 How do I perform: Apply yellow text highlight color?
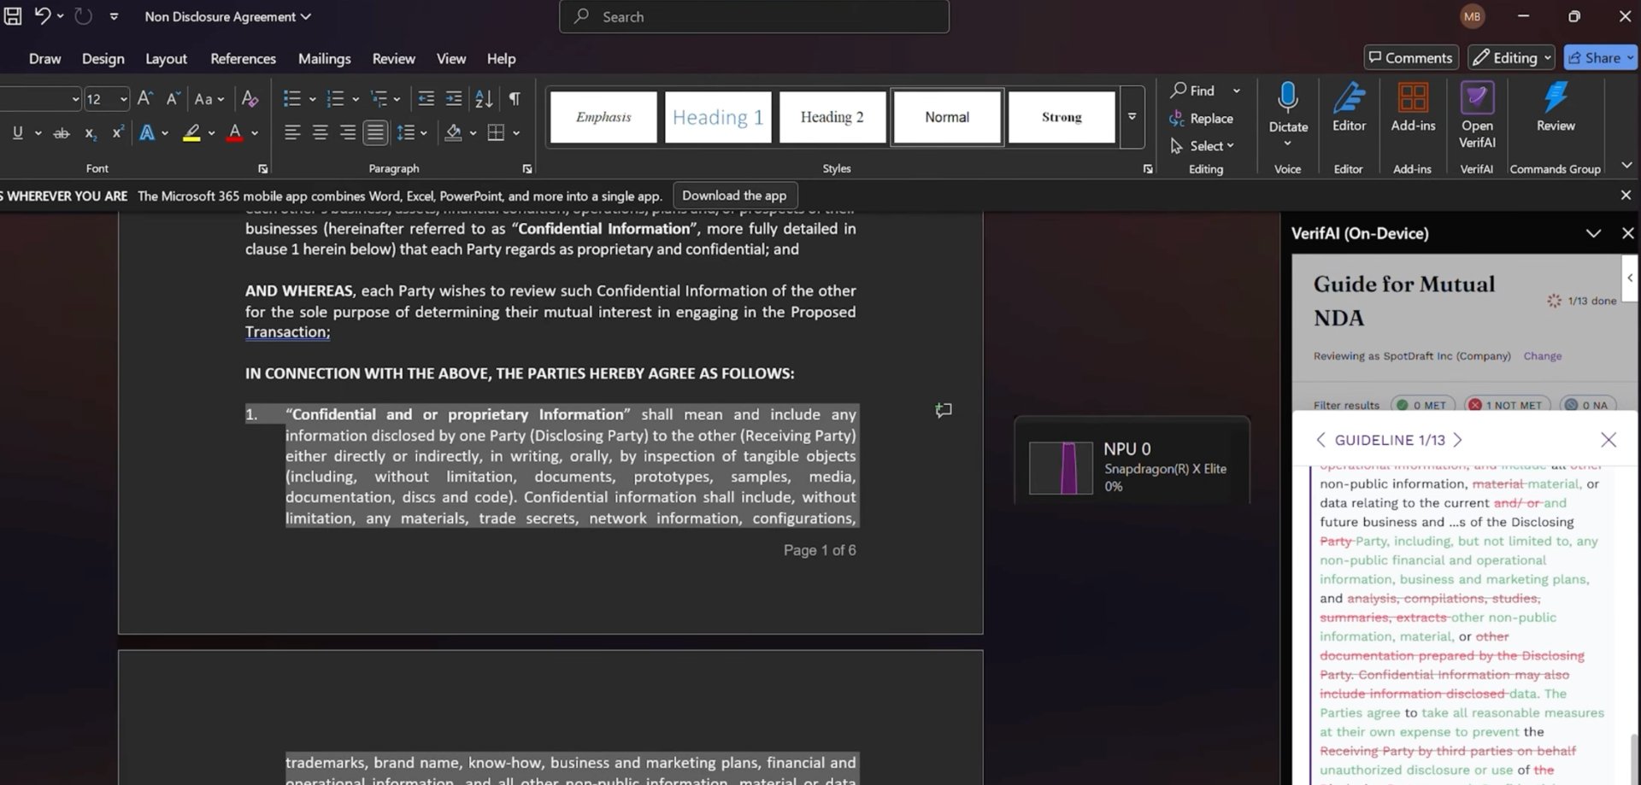tap(191, 133)
